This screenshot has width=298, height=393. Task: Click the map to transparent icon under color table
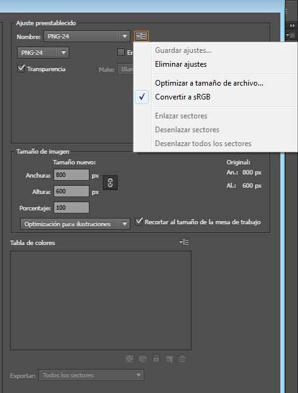coord(129,358)
